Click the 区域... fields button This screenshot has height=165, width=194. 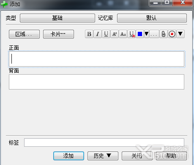pyautogui.click(x=24, y=34)
